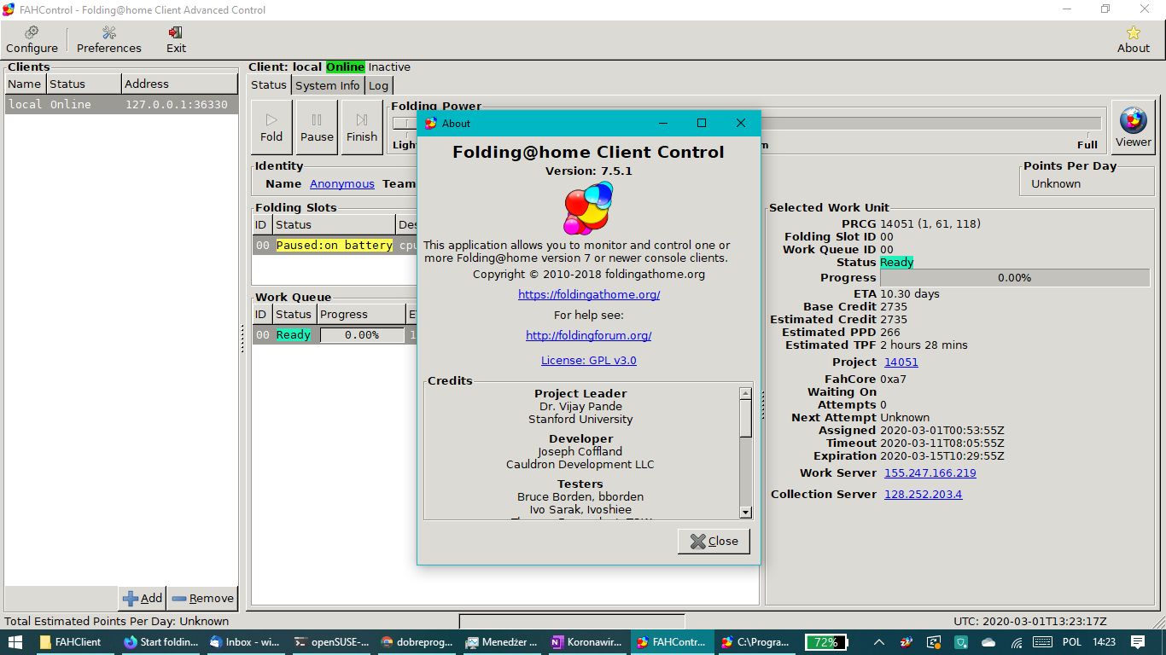The height and width of the screenshot is (655, 1166).
Task: Switch to the System Info tab
Action: click(x=328, y=85)
